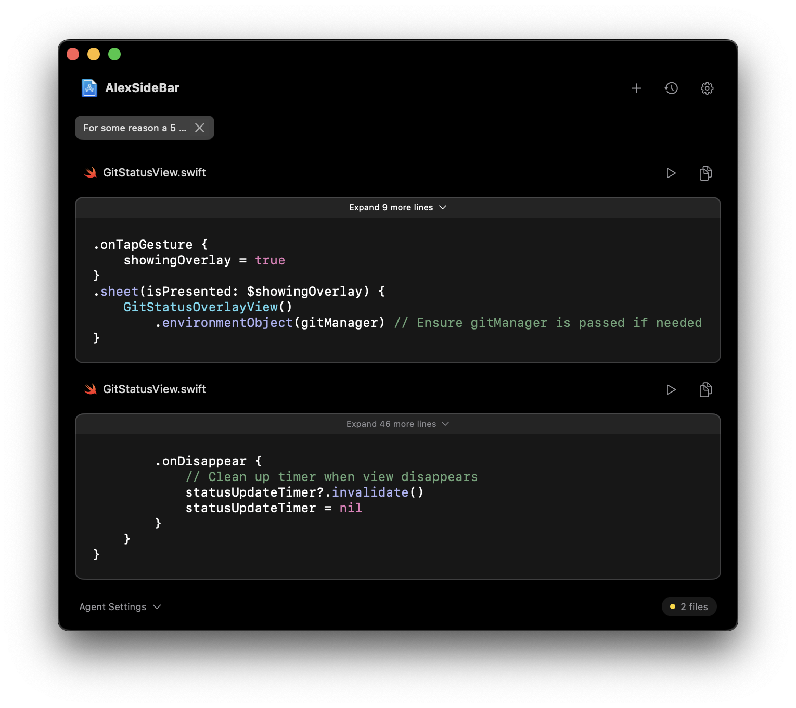This screenshot has width=796, height=708.
Task: Click the 'For some reason a 5' chip text
Action: [x=134, y=128]
